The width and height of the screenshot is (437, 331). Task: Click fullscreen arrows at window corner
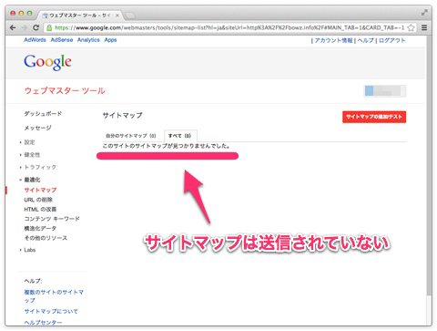pyautogui.click(x=424, y=13)
